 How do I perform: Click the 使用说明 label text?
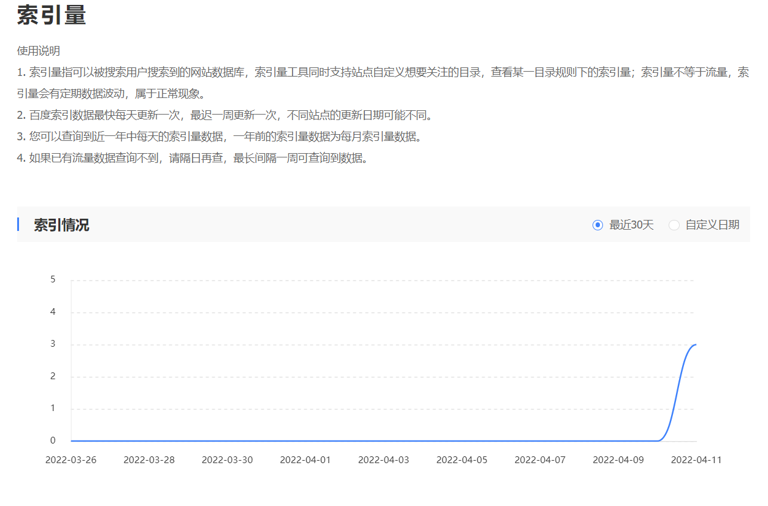pos(38,51)
